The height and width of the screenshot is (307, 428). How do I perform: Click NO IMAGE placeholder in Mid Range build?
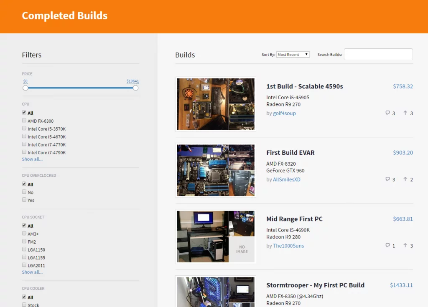[242, 249]
